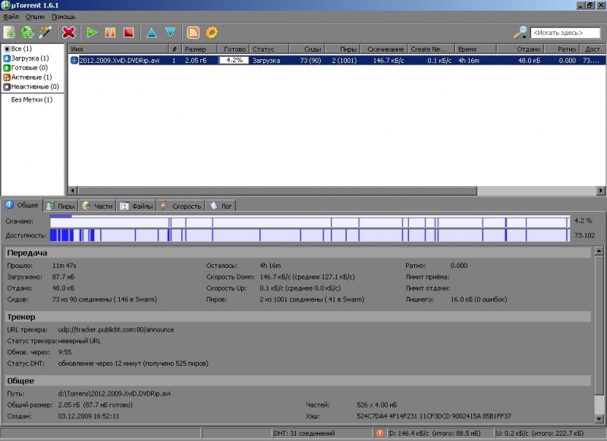Switch to the Пиры tab

tap(61, 206)
